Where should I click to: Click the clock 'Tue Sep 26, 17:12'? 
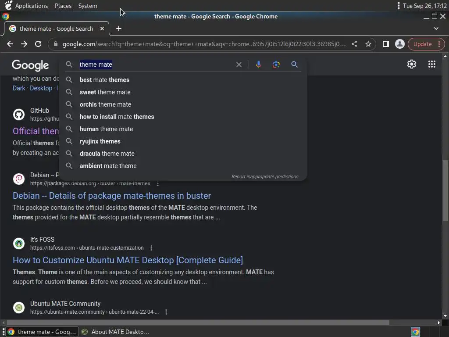[x=424, y=6]
